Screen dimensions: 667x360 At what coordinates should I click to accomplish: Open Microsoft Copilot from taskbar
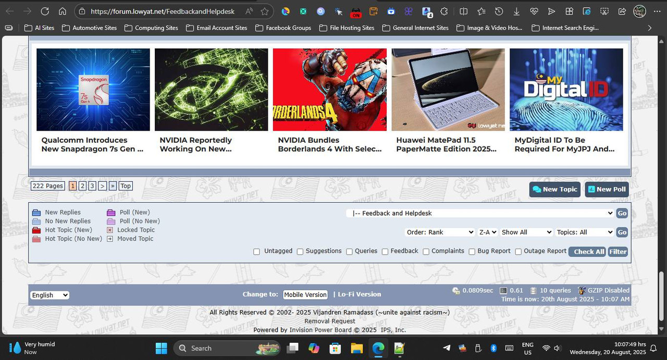314,348
